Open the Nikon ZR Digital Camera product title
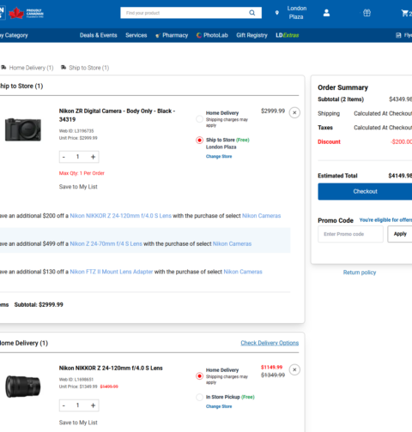Screen dimensions: 412x432 (x=117, y=115)
